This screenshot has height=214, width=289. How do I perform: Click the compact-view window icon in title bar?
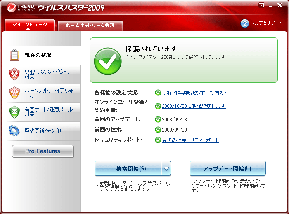261,5
